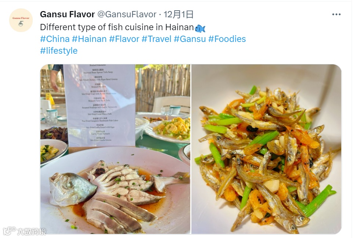
Task: Open the #Flavor hashtag
Action: click(x=124, y=39)
